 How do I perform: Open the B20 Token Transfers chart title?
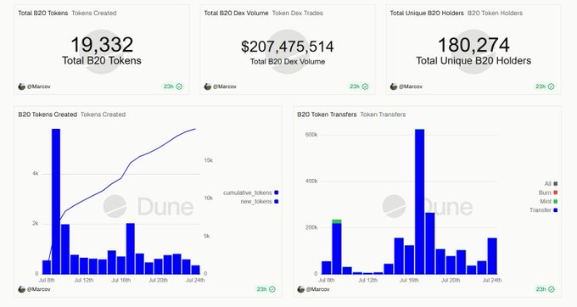[x=327, y=114]
